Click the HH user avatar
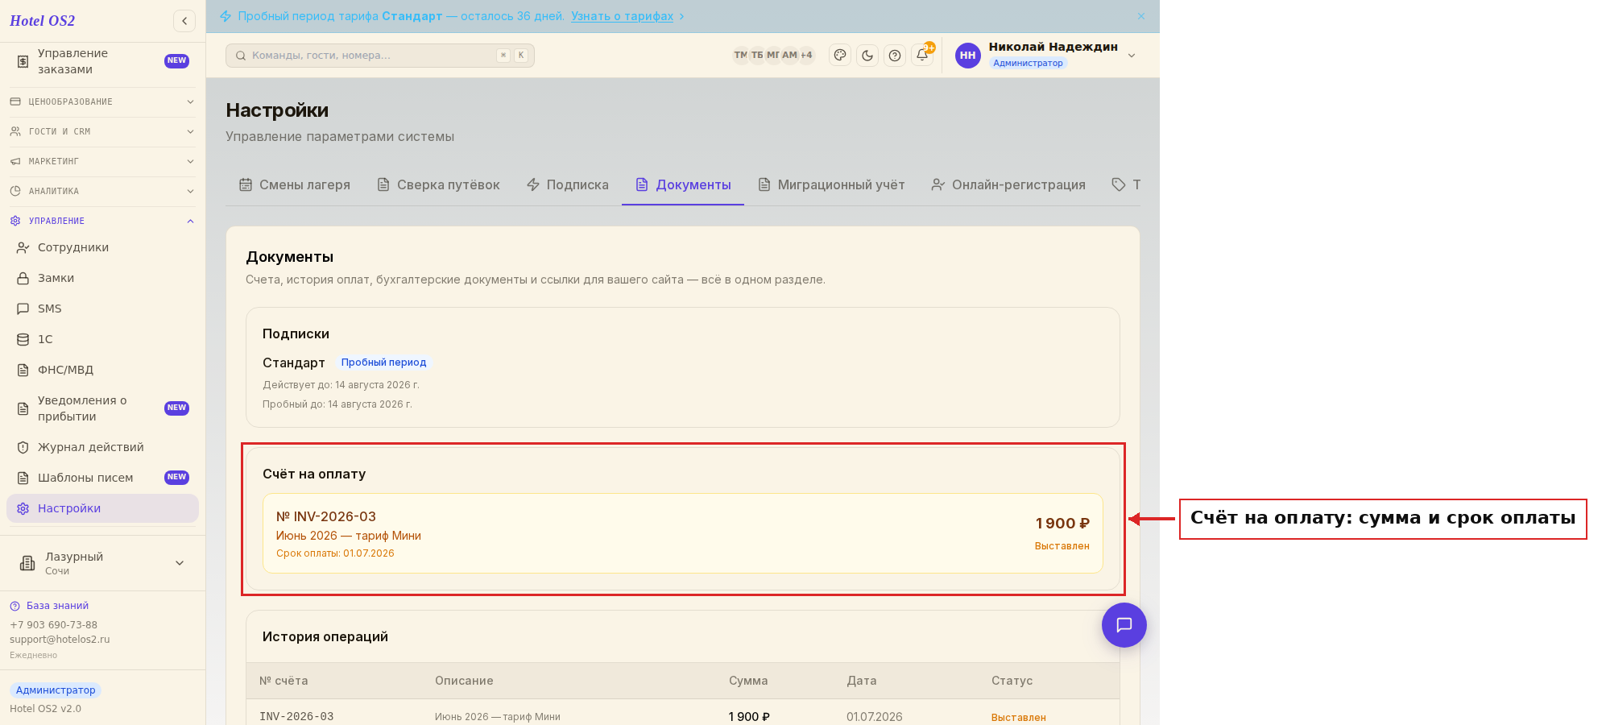The width and height of the screenshot is (1606, 725). 968,56
